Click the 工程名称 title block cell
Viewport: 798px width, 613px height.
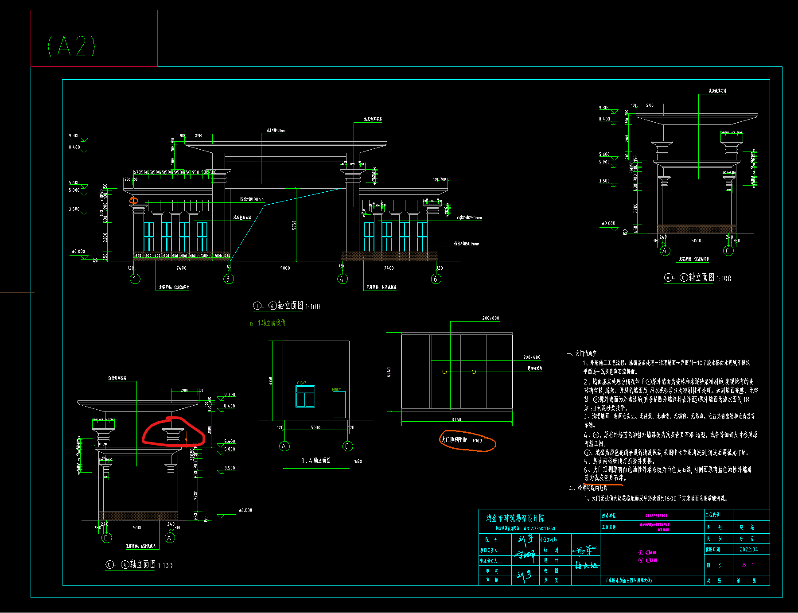pyautogui.click(x=609, y=527)
